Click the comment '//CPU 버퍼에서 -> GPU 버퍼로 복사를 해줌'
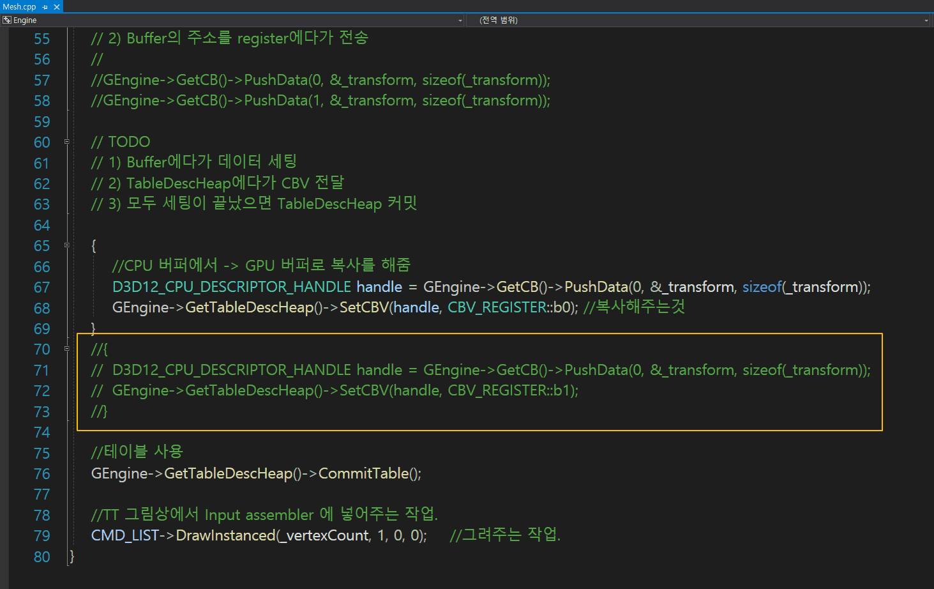This screenshot has width=934, height=589. click(x=261, y=266)
